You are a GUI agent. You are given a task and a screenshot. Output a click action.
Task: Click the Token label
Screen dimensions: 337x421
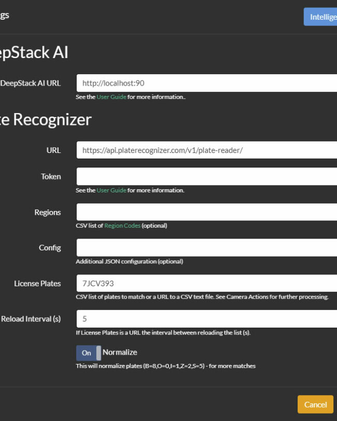51,177
